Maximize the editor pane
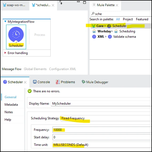This screenshot has width=152, height=152. [85, 2]
